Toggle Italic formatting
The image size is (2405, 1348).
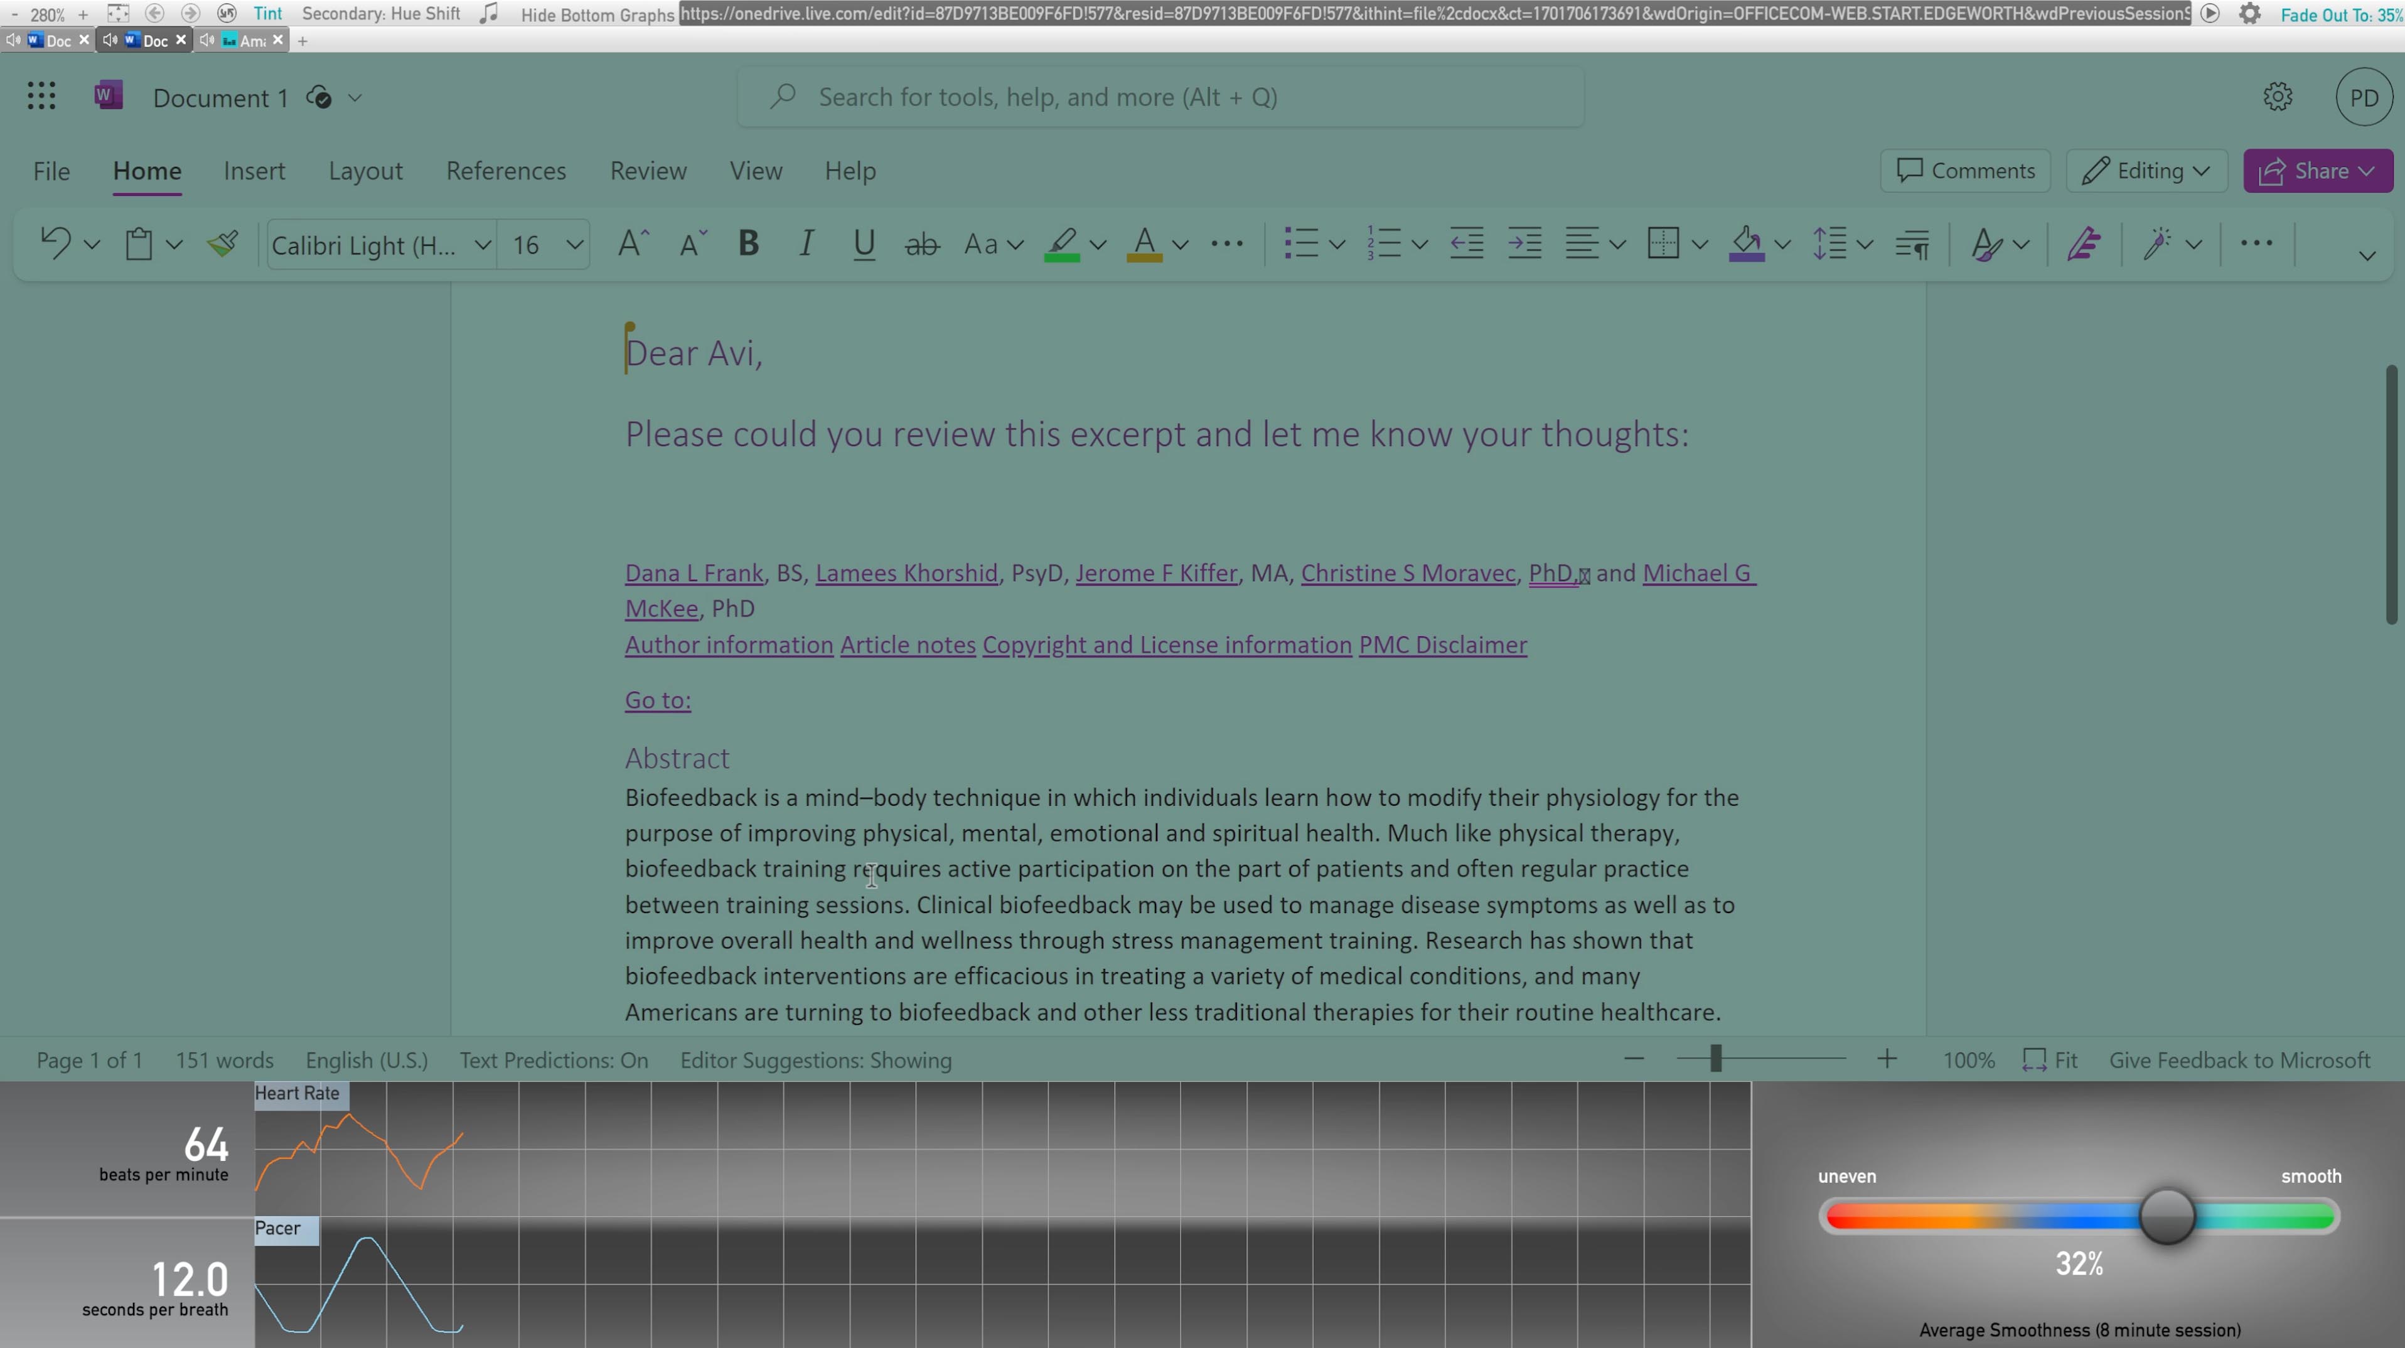[x=806, y=245]
